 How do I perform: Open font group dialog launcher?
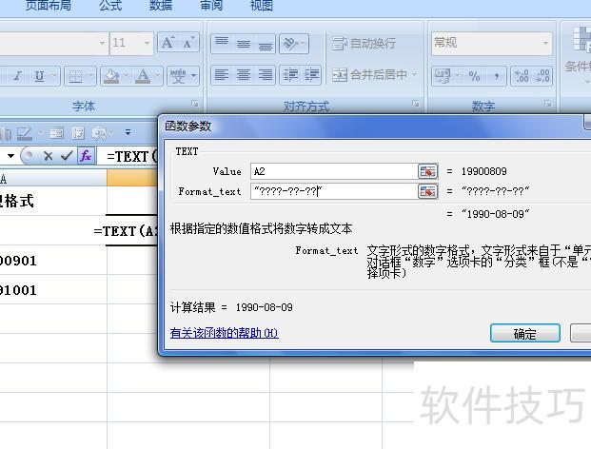click(x=194, y=103)
